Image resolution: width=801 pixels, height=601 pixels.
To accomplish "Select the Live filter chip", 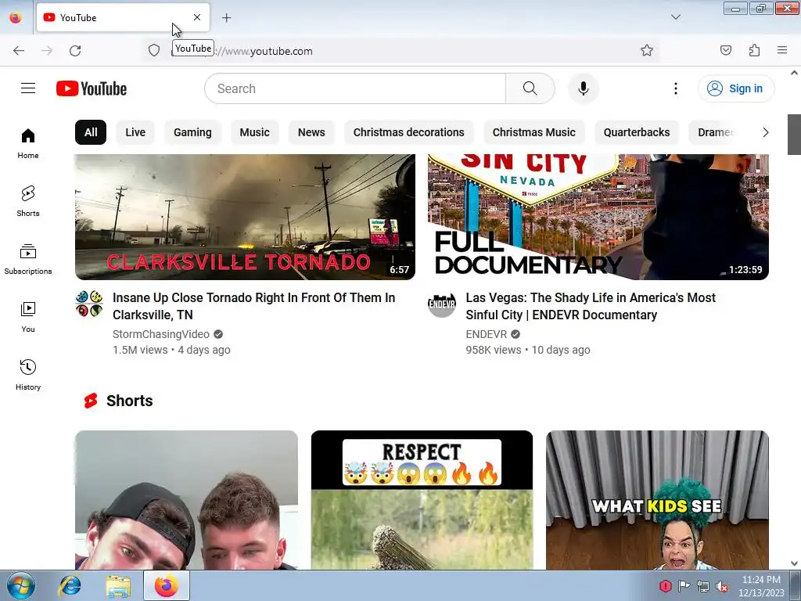I will 135,132.
